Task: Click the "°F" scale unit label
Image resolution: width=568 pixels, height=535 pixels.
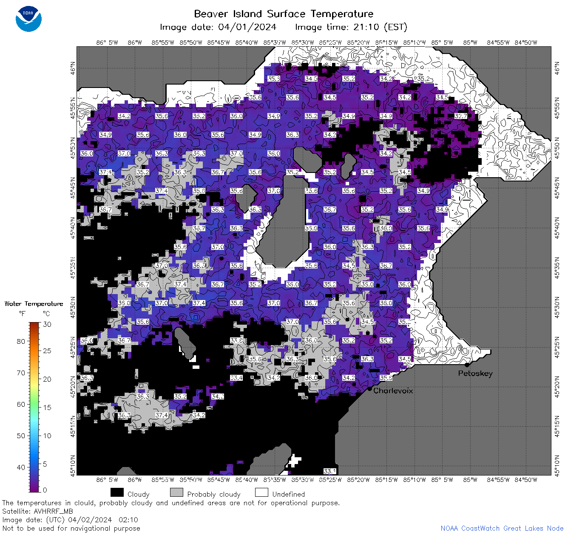Action: tap(22, 314)
